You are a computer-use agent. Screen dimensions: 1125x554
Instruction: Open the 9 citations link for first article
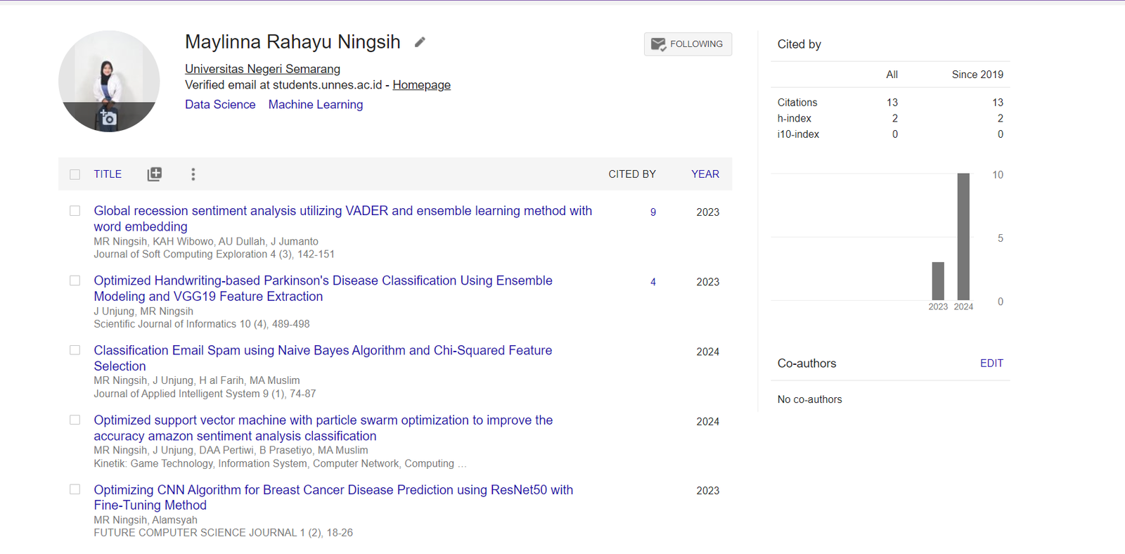(653, 212)
